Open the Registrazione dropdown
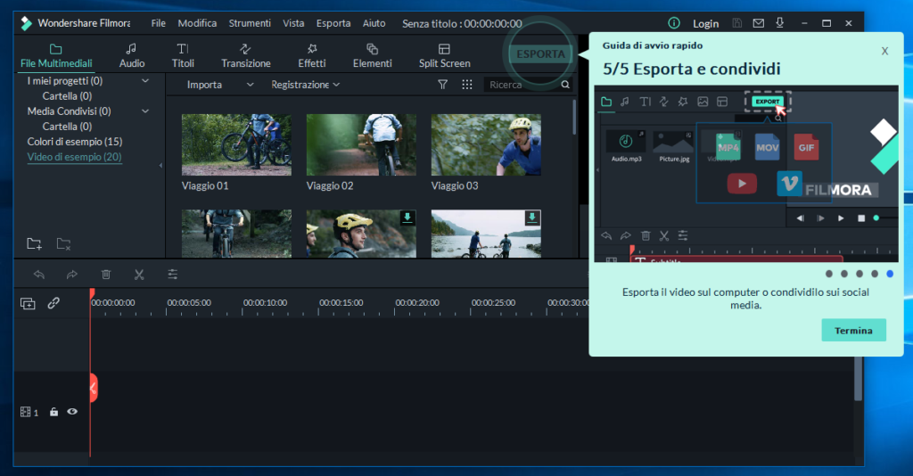 [x=305, y=85]
